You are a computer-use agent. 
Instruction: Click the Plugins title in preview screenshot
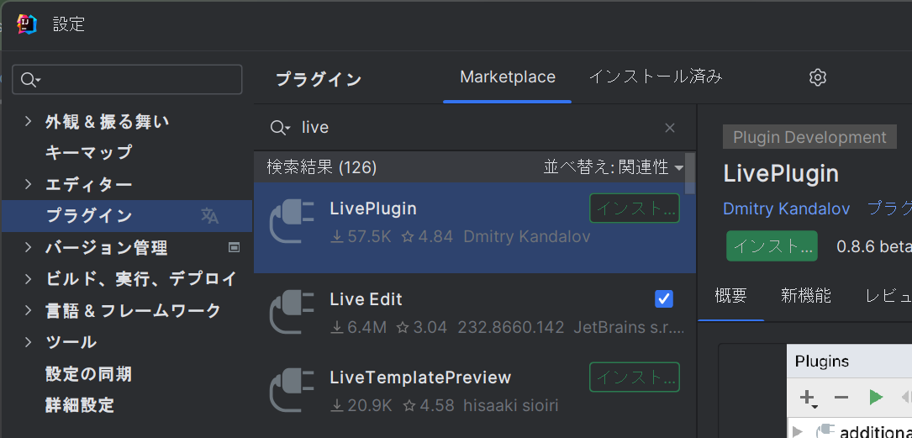pyautogui.click(x=822, y=361)
